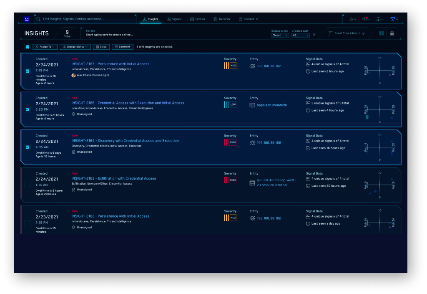This screenshot has height=294, width=427.
Task: Remove the Closed status filter chip
Action: [x=286, y=35]
